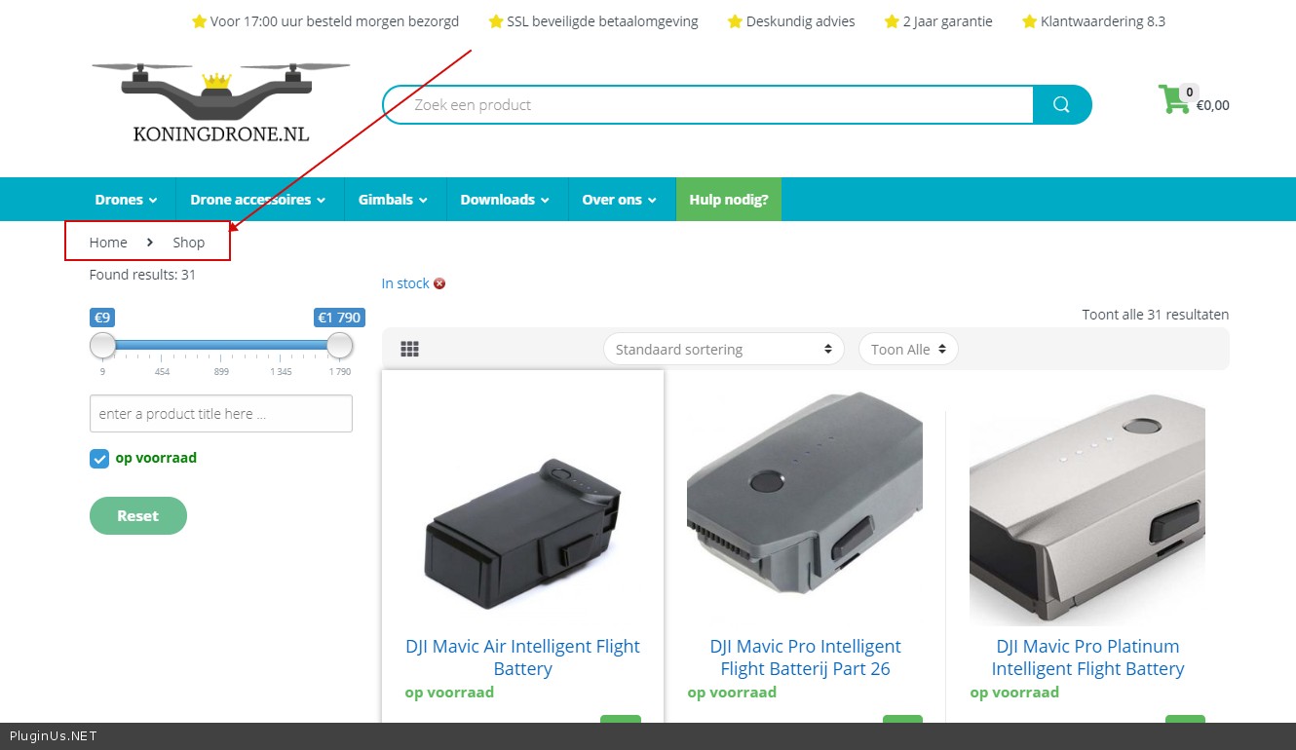Image resolution: width=1296 pixels, height=750 pixels.
Task: Click the product title filter input field
Action: [220, 414]
